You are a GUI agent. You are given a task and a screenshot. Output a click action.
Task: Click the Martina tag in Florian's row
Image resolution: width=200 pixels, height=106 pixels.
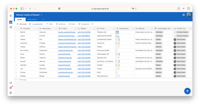(158, 72)
